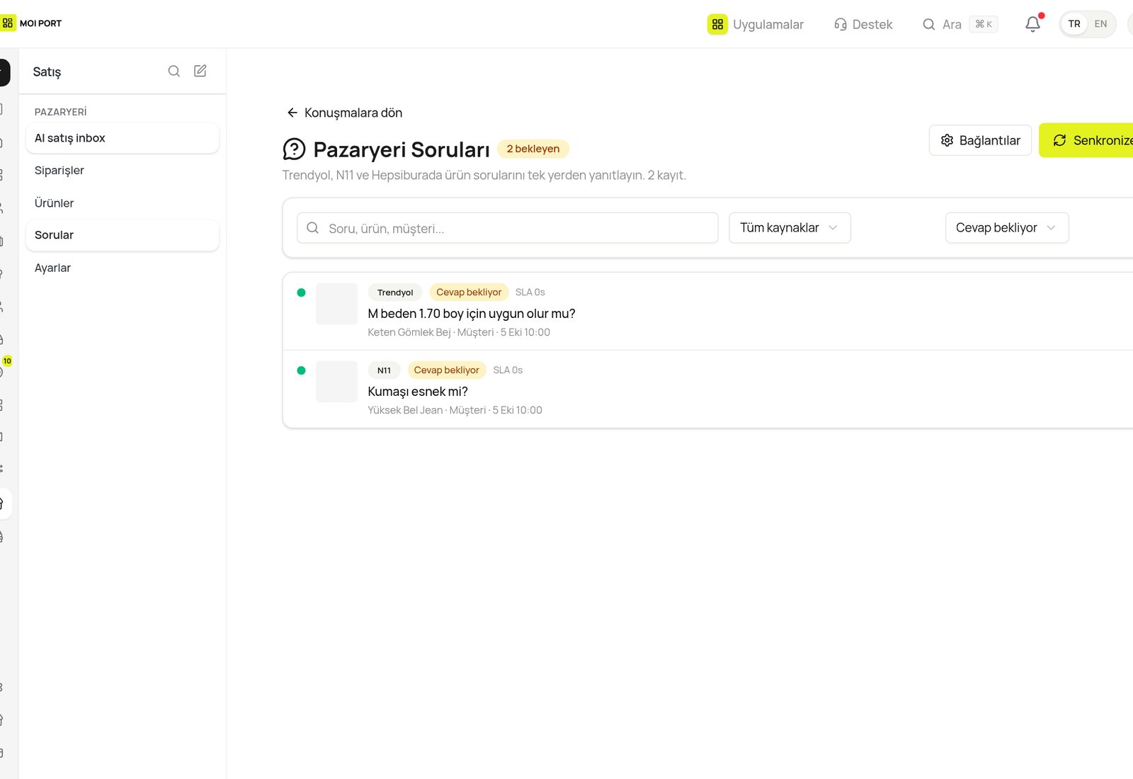Click the green status dot on Trendyol row
This screenshot has width=1133, height=779.
tap(301, 292)
